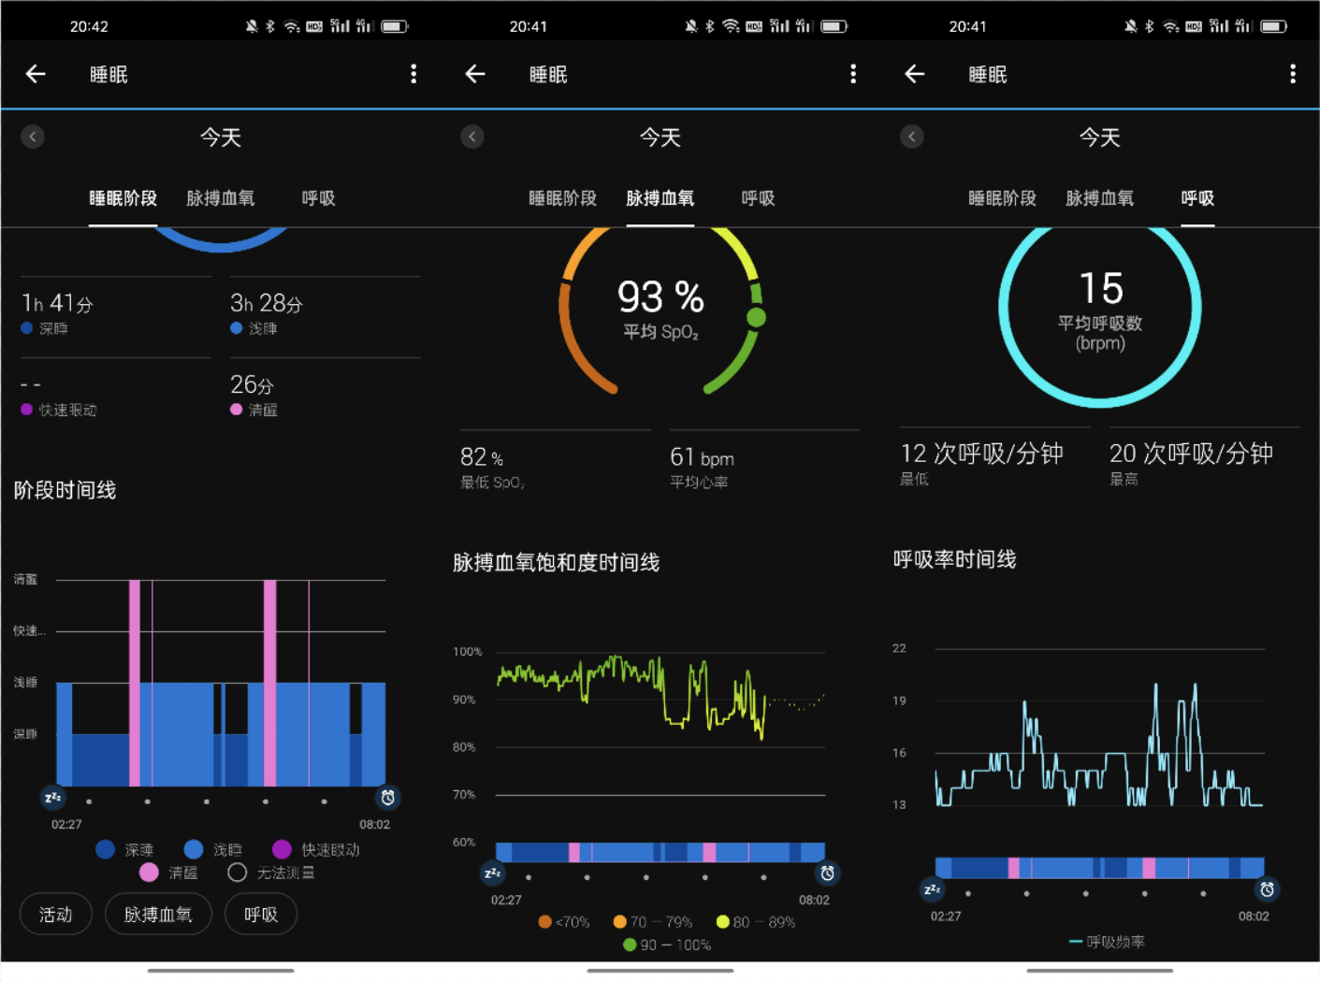1320x981 pixels.
Task: Tap green indicator dot on SpO2 gauge
Action: click(x=756, y=318)
